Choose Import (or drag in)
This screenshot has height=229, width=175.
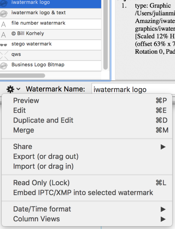[x=87, y=166]
